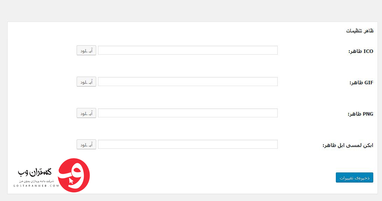The image size is (382, 201).
Task: Click the red Gostaran Web logo icon
Action: pyautogui.click(x=74, y=175)
